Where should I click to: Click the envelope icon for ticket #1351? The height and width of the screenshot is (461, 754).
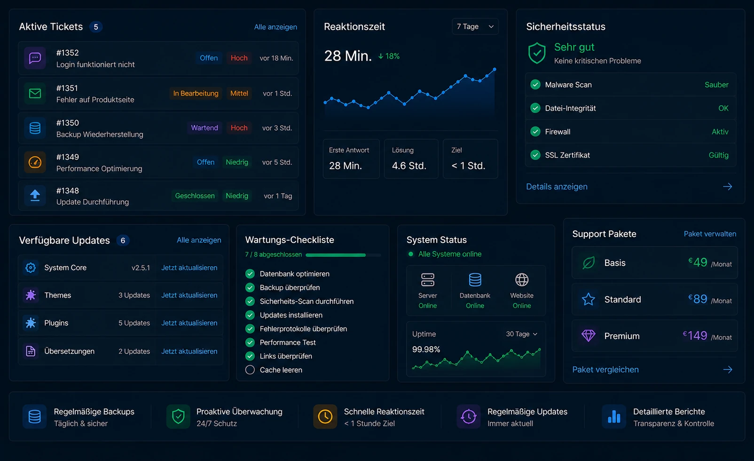pyautogui.click(x=35, y=93)
